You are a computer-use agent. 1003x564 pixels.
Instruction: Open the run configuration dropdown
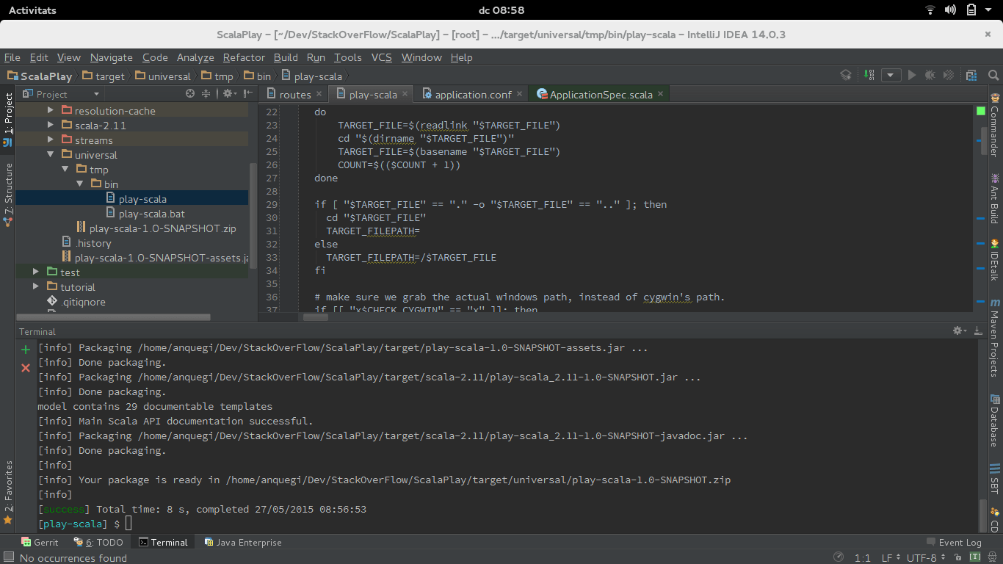click(891, 75)
